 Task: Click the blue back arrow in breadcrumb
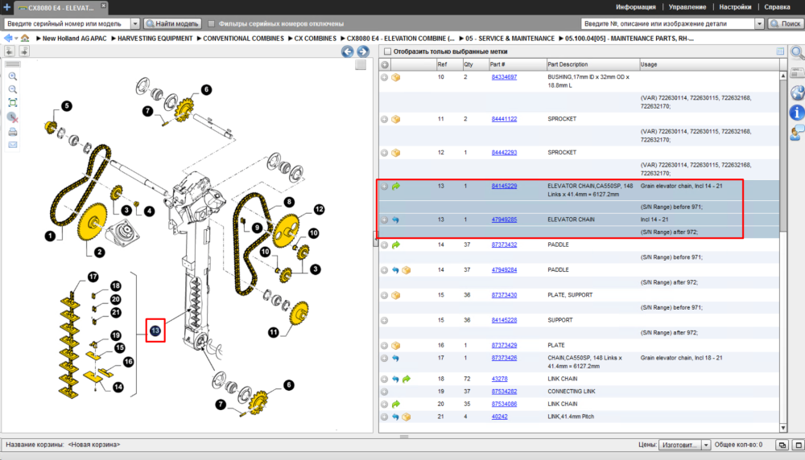coord(8,38)
